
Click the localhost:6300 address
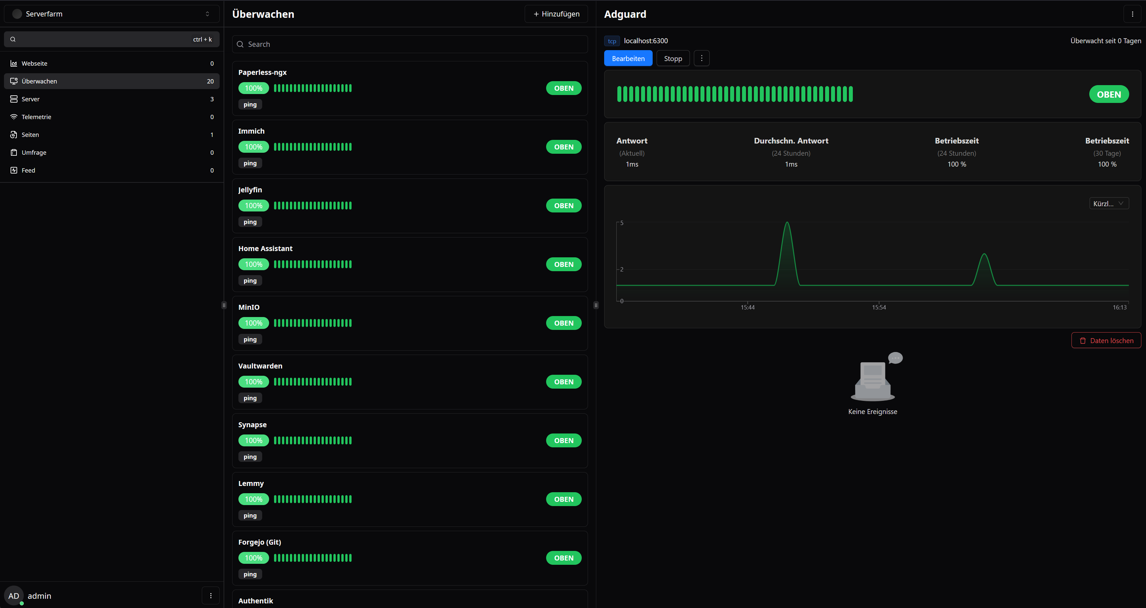pyautogui.click(x=646, y=41)
